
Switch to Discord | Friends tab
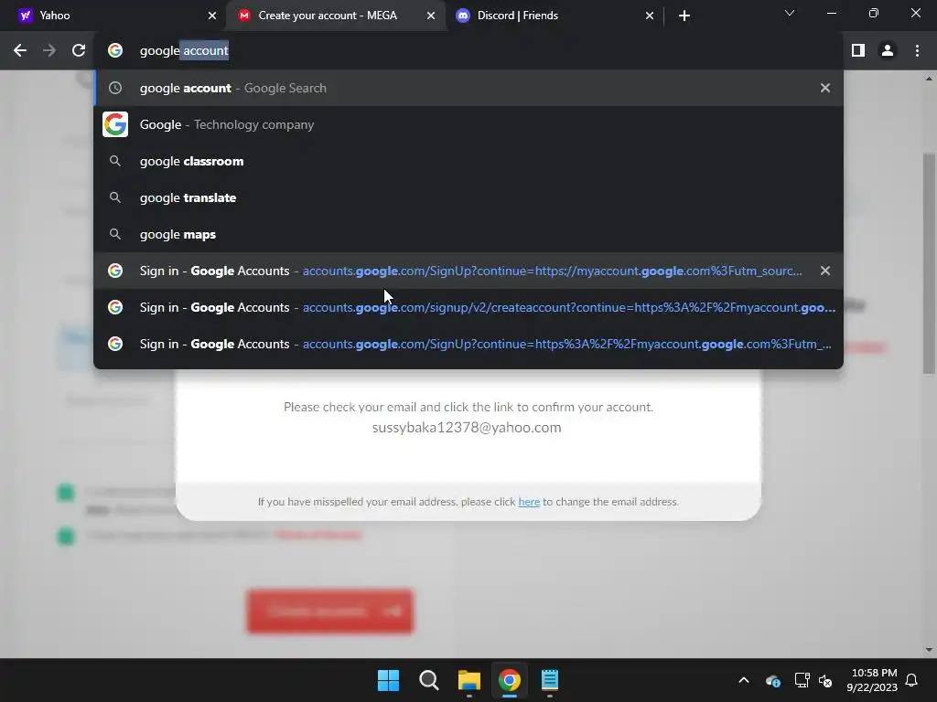[555, 16]
